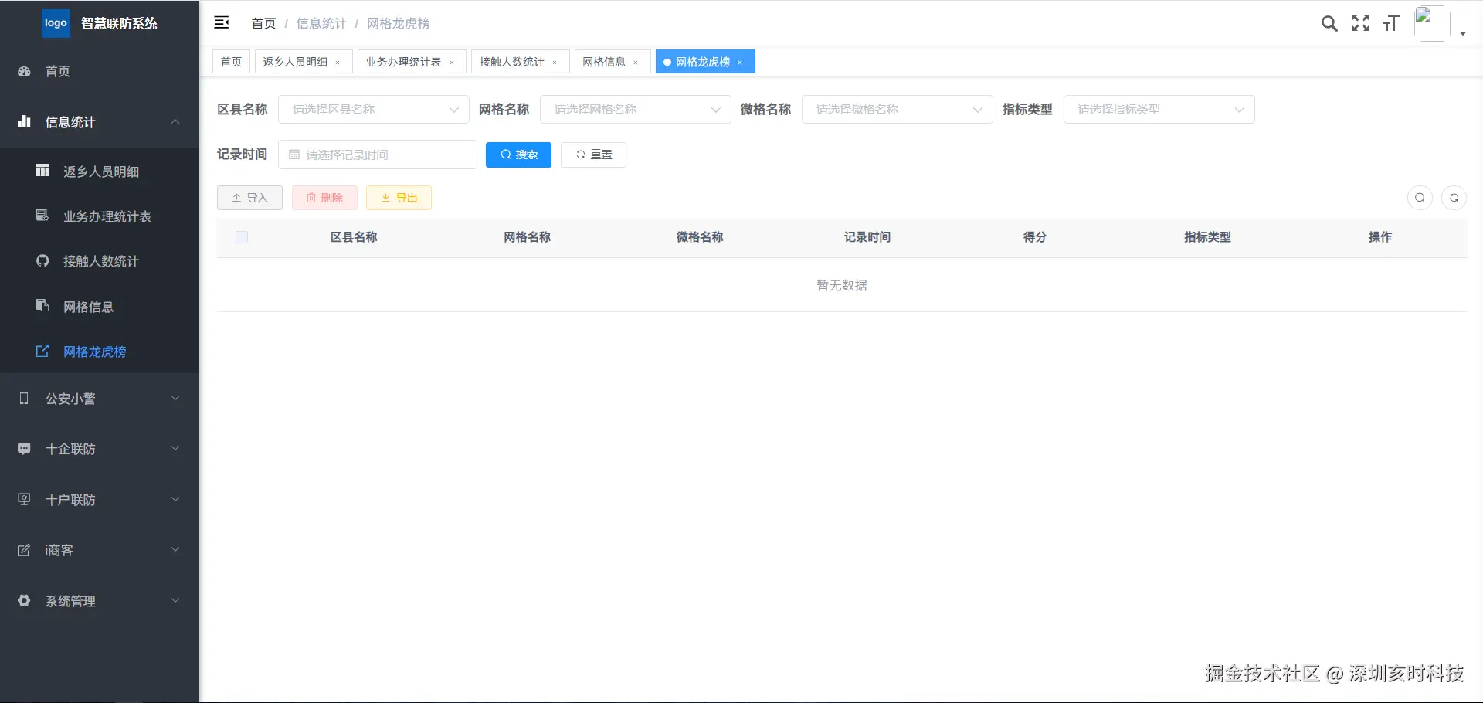Click the message icon beside 十企联防

tap(24, 449)
